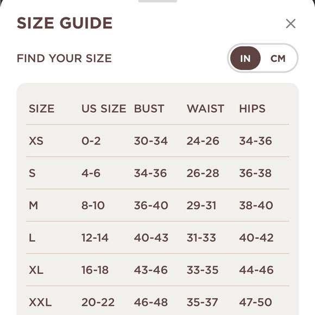The image size is (315, 315).
Task: Click the 26-28 waist value
Action: pyautogui.click(x=203, y=173)
